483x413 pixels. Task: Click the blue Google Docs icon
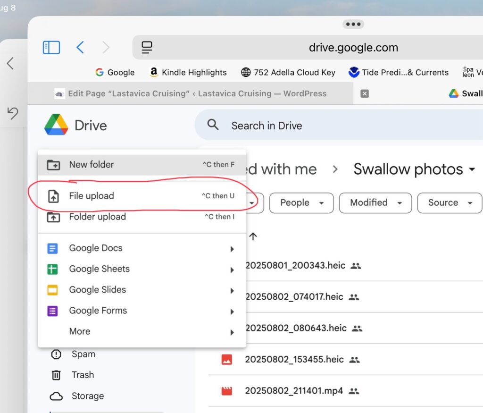pos(52,248)
